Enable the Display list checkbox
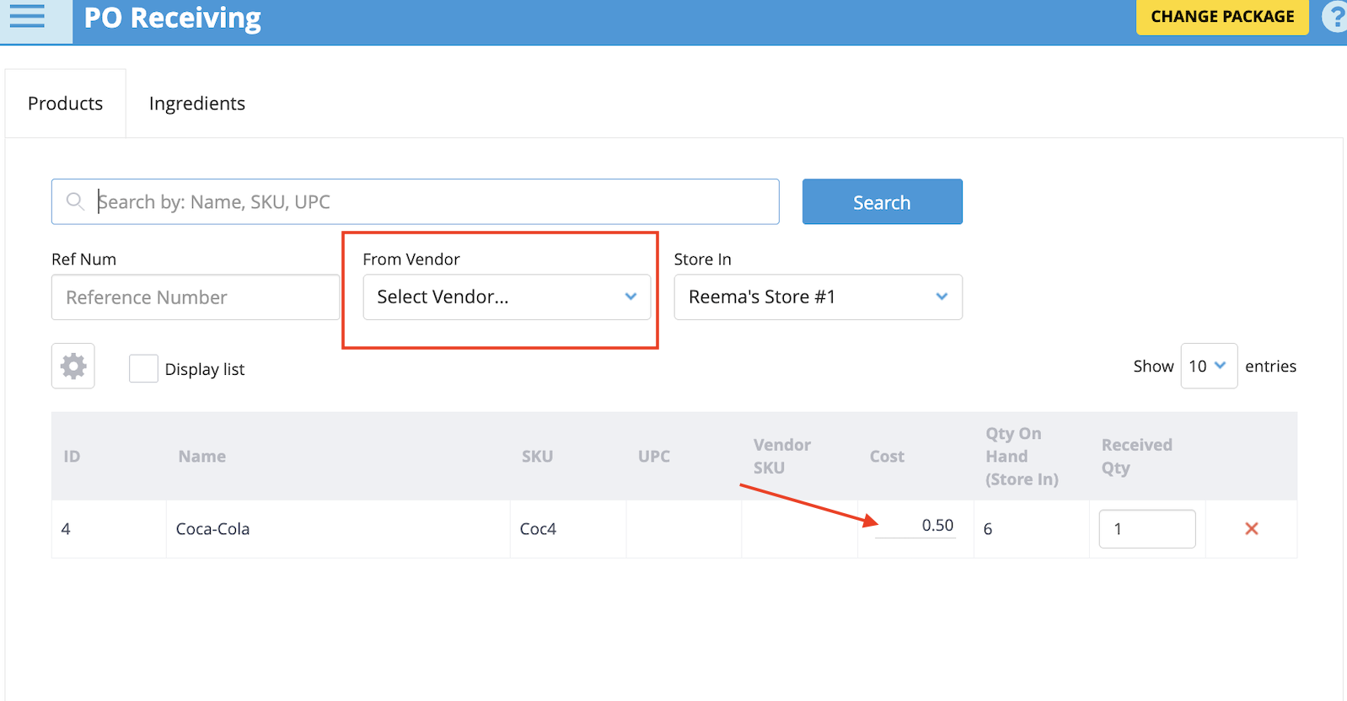Viewport: 1347px width, 701px height. [143, 369]
